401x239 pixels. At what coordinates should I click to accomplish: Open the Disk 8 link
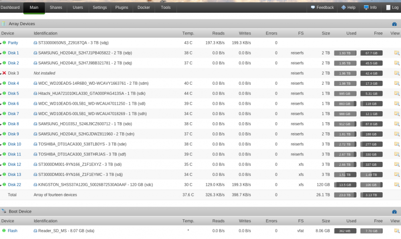tap(13, 124)
